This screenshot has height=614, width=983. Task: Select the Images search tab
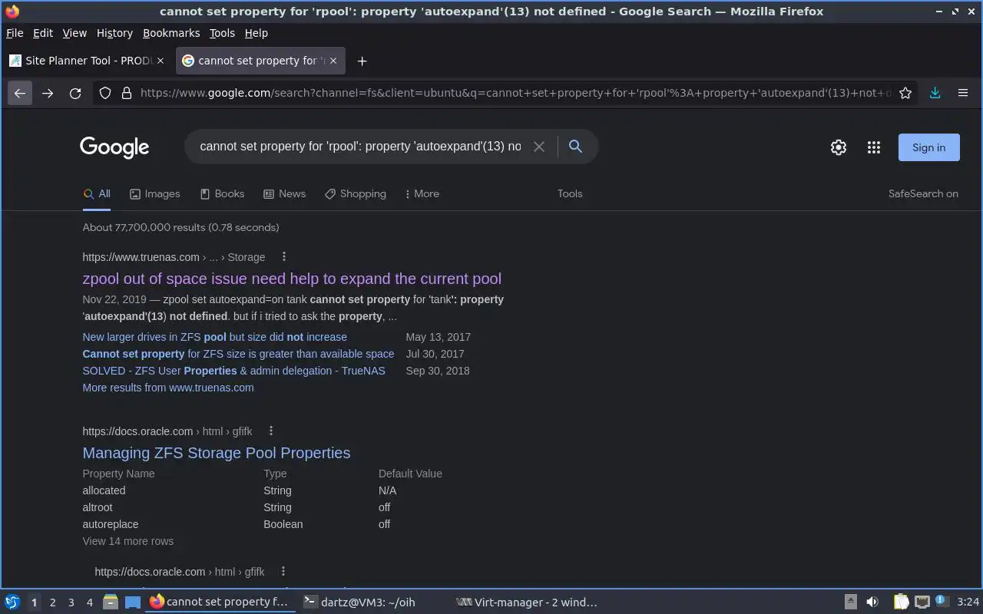pyautogui.click(x=155, y=193)
